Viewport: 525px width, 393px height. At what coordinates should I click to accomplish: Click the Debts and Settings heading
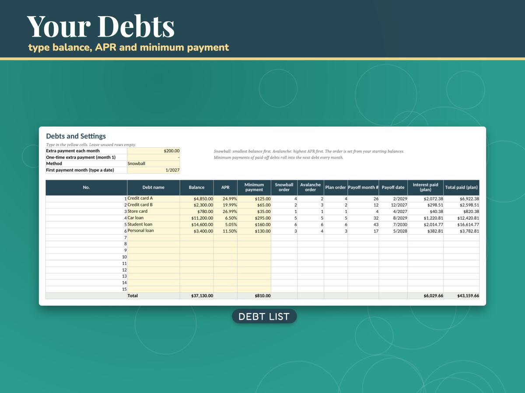[76, 136]
